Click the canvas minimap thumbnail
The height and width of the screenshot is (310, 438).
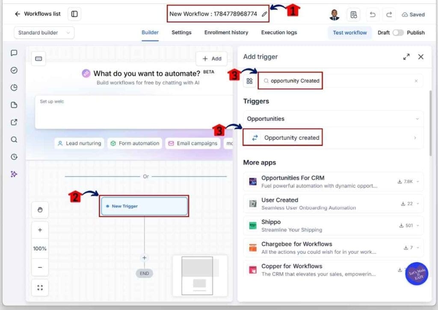coord(200,276)
